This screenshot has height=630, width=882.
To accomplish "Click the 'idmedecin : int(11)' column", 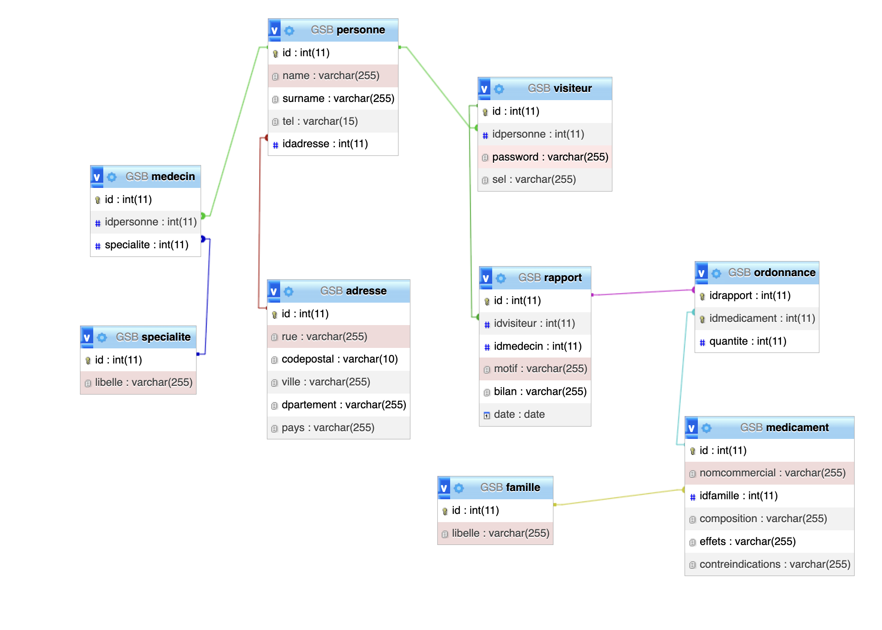I will (535, 346).
